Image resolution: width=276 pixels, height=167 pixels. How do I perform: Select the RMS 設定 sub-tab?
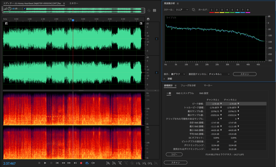click(204, 93)
